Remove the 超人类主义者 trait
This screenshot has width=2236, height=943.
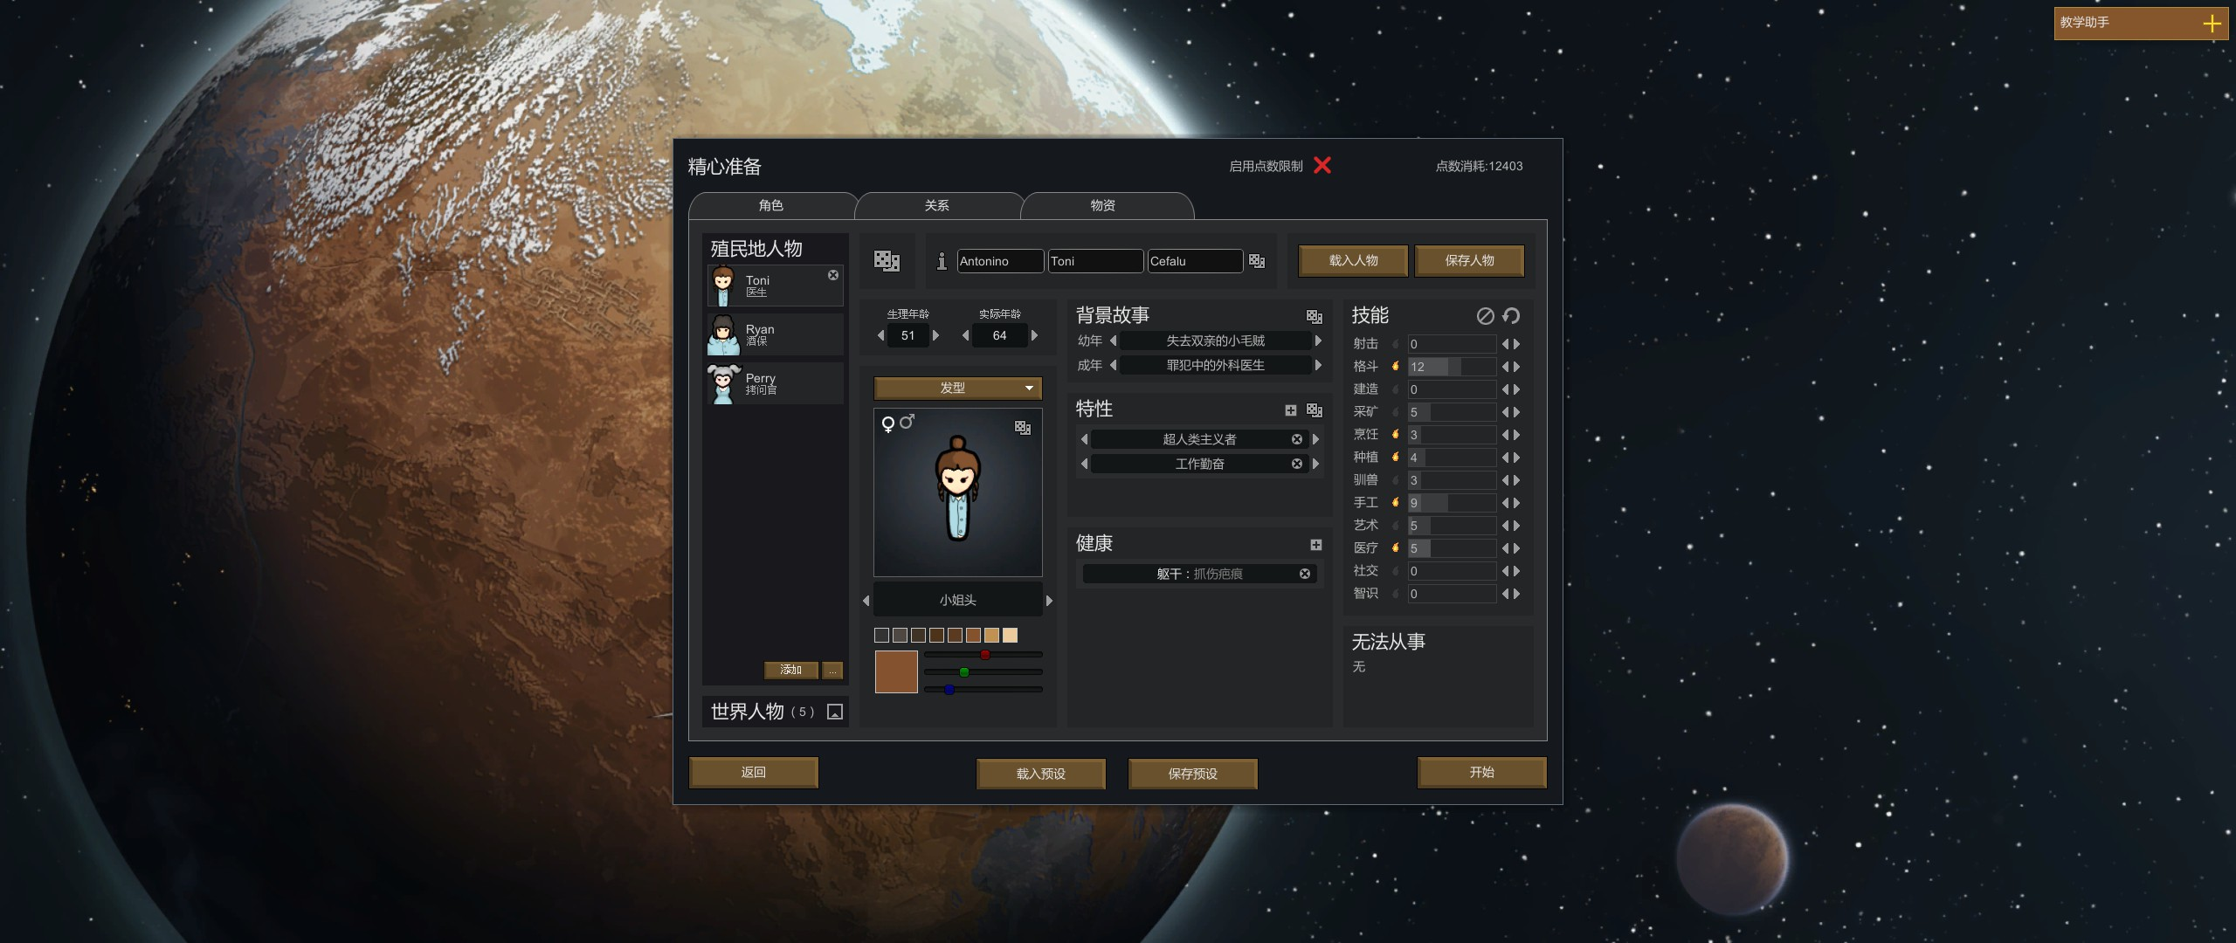click(1297, 439)
